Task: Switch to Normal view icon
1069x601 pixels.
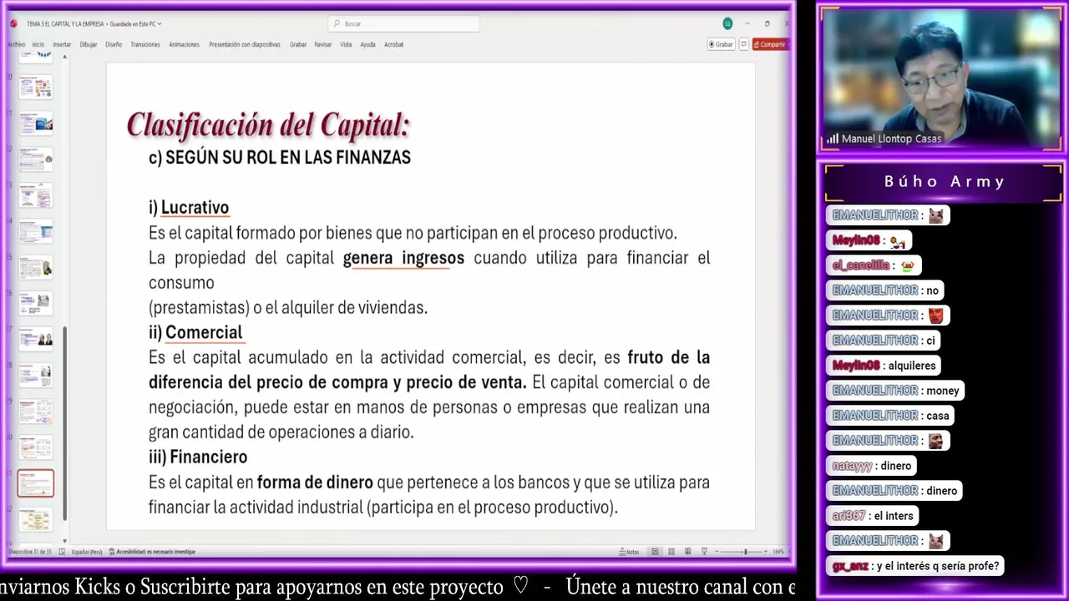Action: (x=655, y=552)
